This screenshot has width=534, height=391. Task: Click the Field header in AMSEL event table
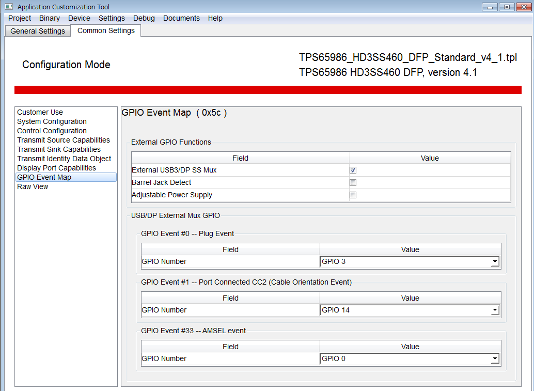[230, 347]
